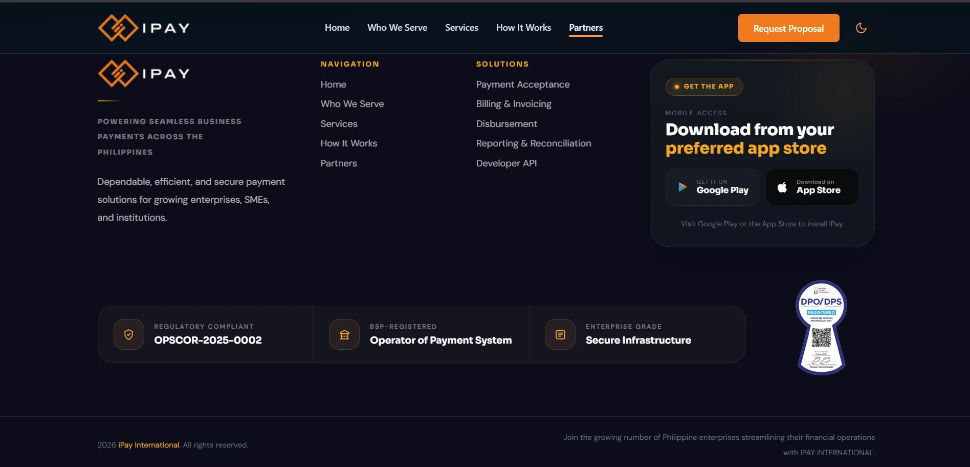
Task: Click the footer iPay logo
Action: tap(144, 73)
